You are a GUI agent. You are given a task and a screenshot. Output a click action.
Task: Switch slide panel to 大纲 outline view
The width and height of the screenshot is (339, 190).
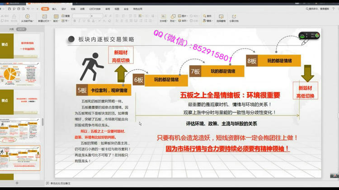pyautogui.click(x=11, y=28)
